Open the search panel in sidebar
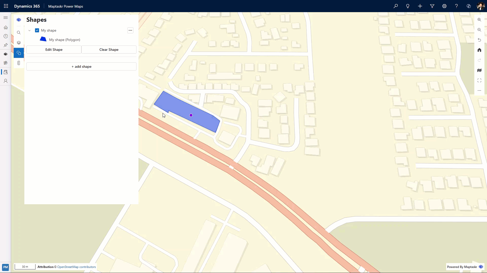Image resolution: width=487 pixels, height=273 pixels. 19,33
